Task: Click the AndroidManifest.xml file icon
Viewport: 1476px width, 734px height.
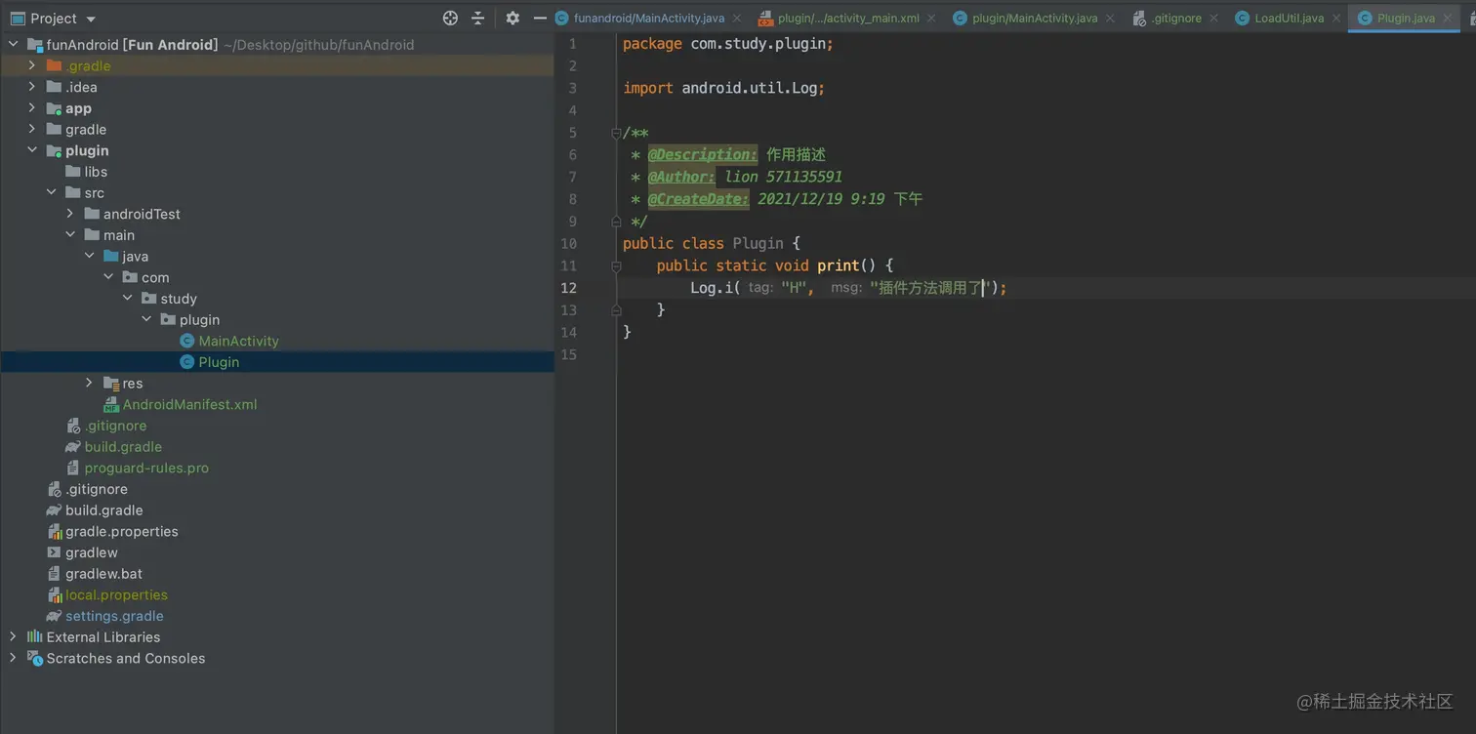Action: 111,404
